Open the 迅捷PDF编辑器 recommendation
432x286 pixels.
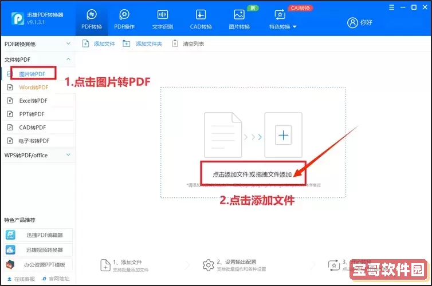pos(38,235)
